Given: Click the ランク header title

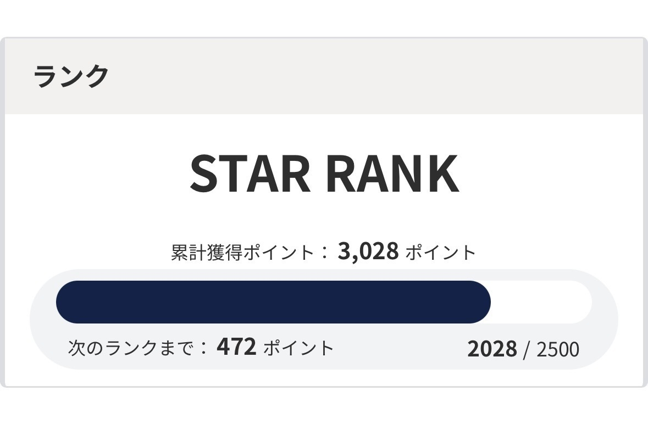Looking at the screenshot, I should click(71, 76).
